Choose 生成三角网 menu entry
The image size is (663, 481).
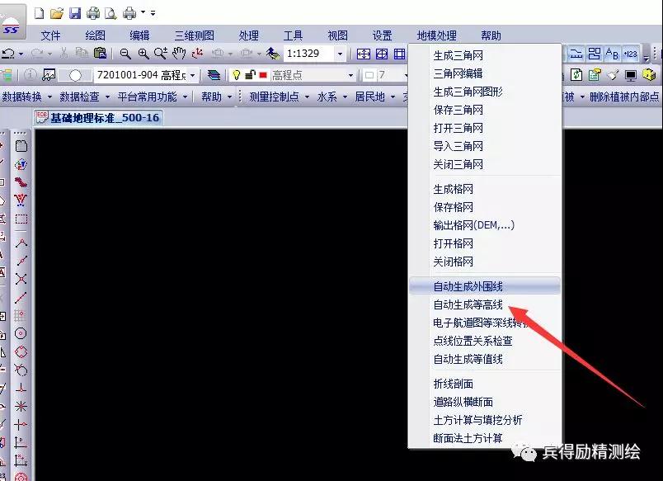pos(458,56)
